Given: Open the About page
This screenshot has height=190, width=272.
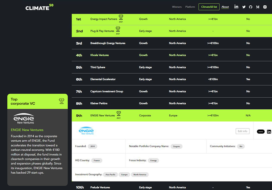Looking at the screenshot, I should (x=225, y=7).
